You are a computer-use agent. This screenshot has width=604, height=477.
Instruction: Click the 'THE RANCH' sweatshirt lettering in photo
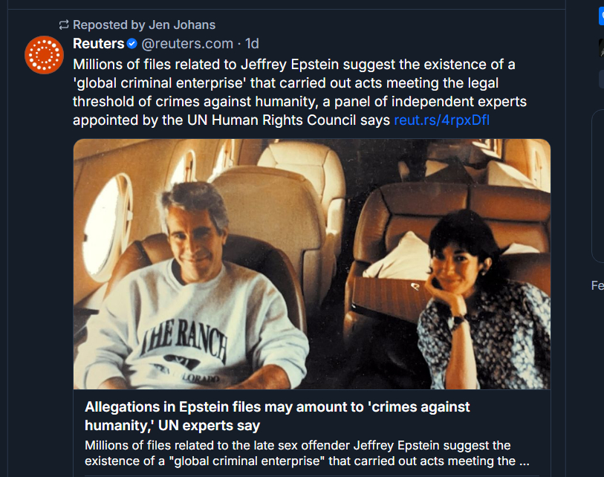click(x=191, y=340)
